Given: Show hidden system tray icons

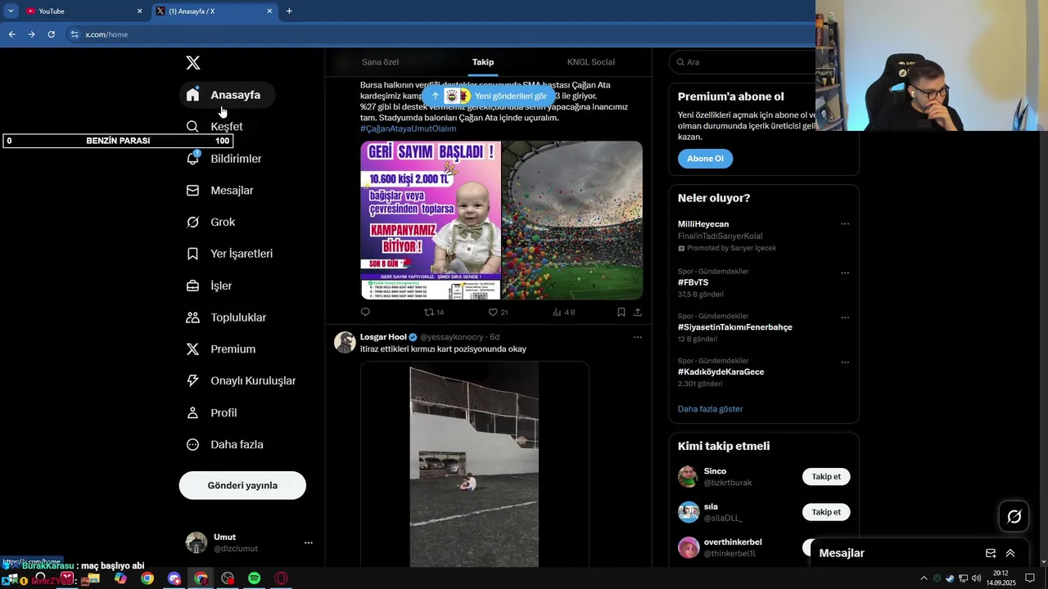Looking at the screenshot, I should tap(924, 578).
